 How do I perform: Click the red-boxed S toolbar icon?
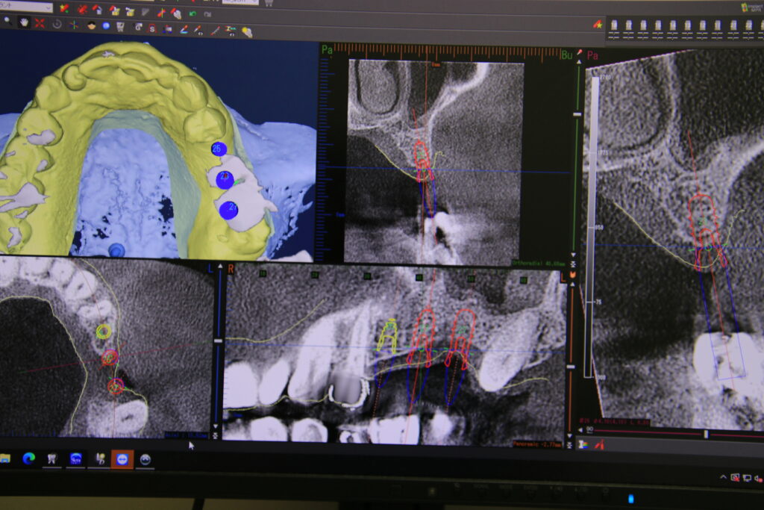(152, 29)
